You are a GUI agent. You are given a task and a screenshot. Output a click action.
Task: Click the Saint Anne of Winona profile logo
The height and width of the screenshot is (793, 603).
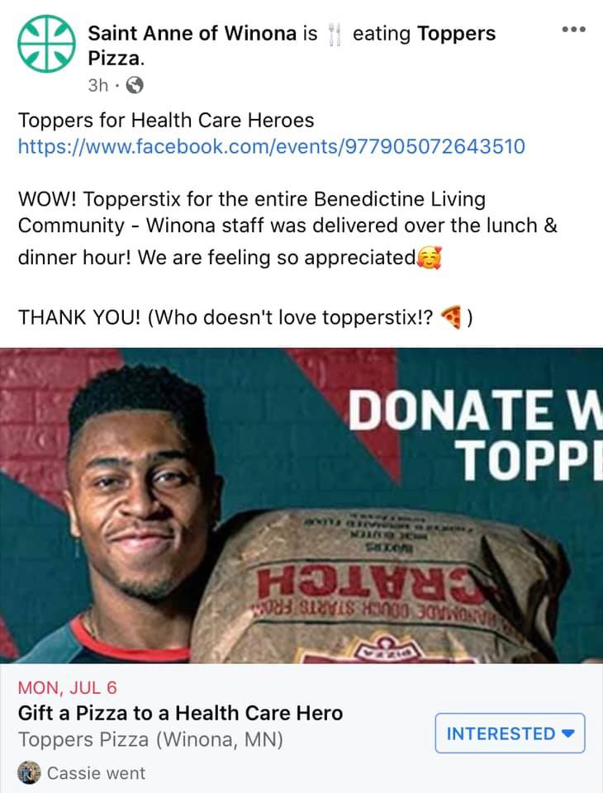[46, 44]
